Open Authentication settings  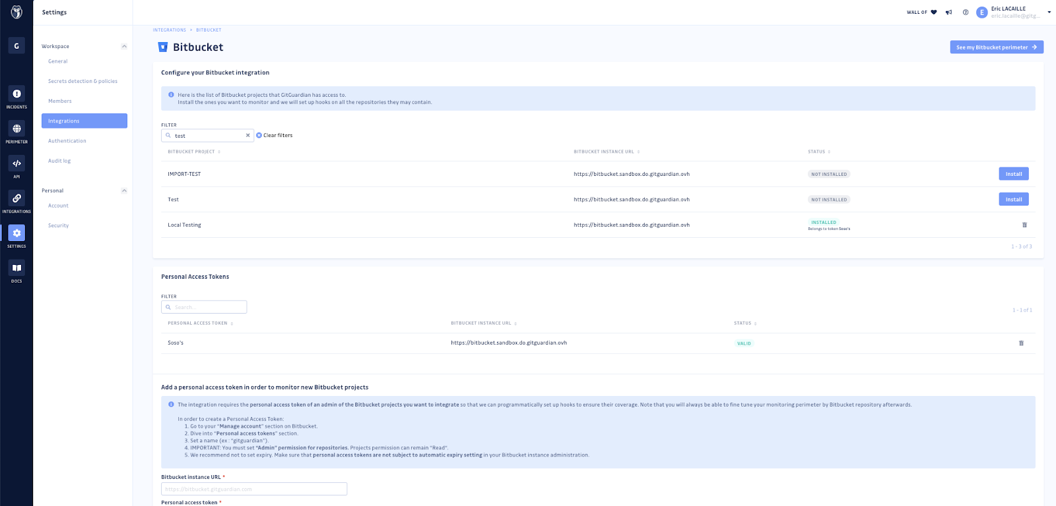point(67,140)
